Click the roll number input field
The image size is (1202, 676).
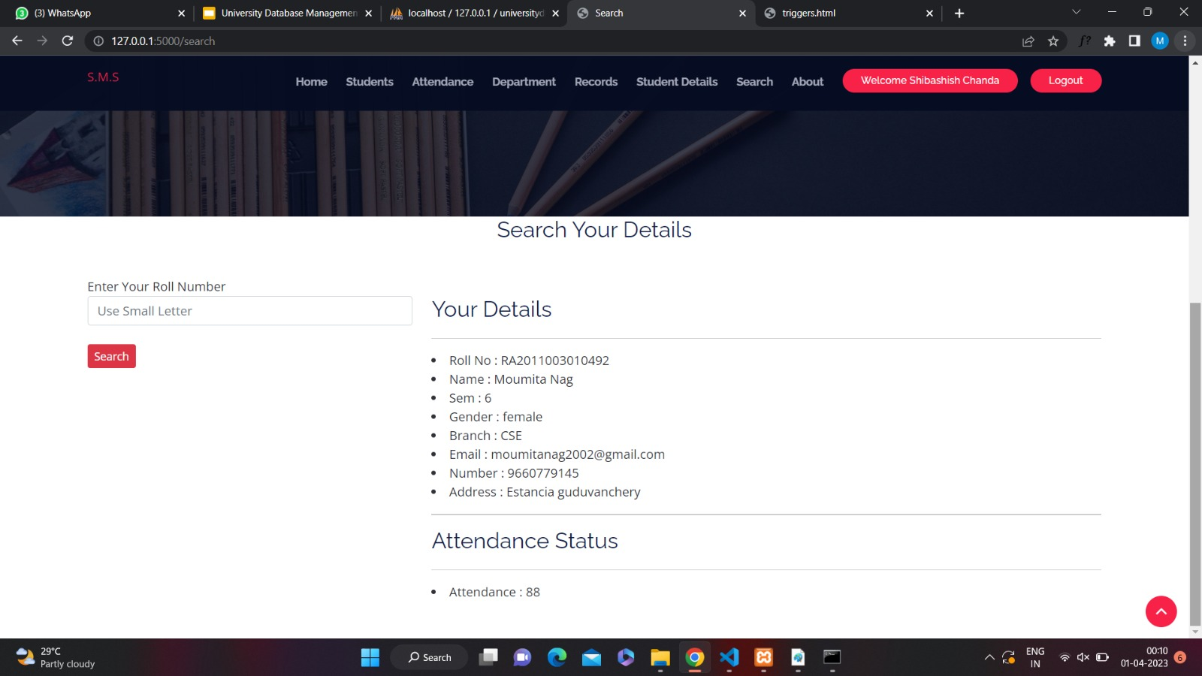coord(249,310)
